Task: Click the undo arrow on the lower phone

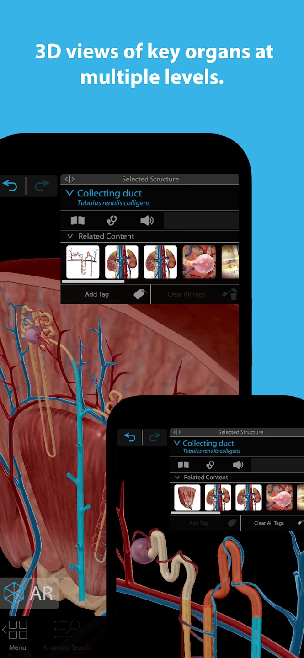Action: click(130, 438)
